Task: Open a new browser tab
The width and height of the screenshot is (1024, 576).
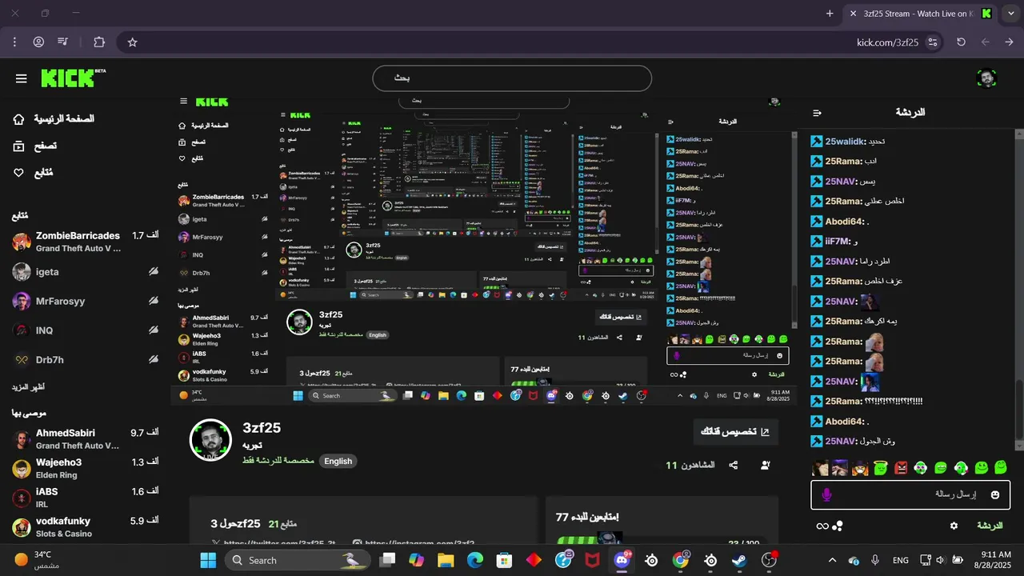Action: click(x=830, y=14)
